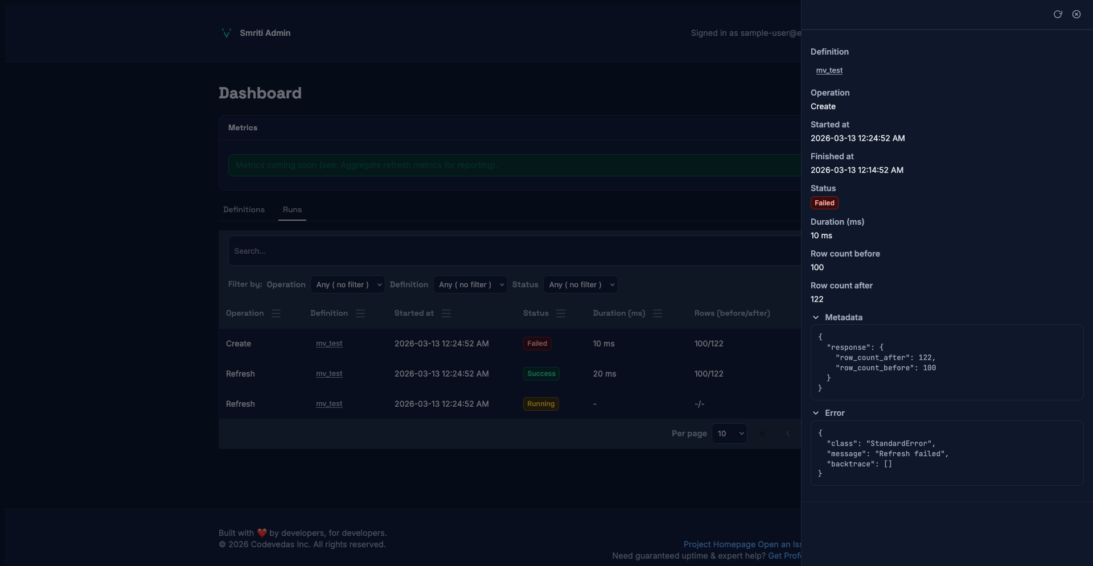Image resolution: width=1093 pixels, height=566 pixels.
Task: Open the Status filter dropdown
Action: coord(581,284)
